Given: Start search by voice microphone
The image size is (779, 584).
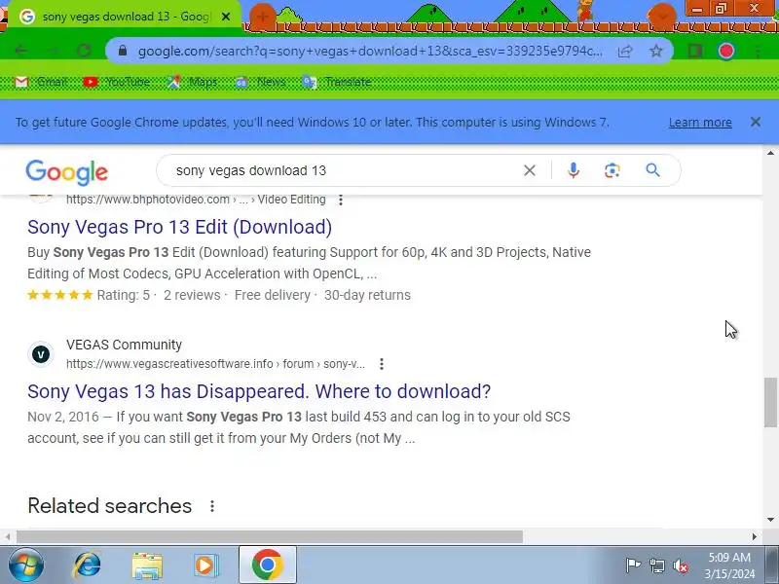Looking at the screenshot, I should [574, 170].
